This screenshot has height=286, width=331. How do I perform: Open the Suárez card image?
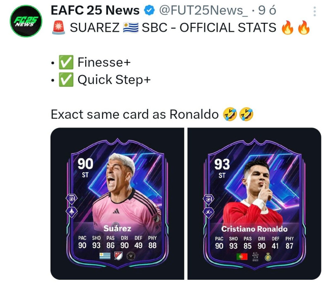coord(118,204)
